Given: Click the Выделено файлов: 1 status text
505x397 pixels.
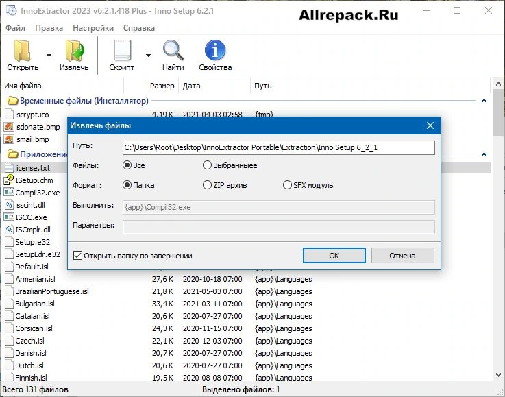Looking at the screenshot, I should coord(241,389).
